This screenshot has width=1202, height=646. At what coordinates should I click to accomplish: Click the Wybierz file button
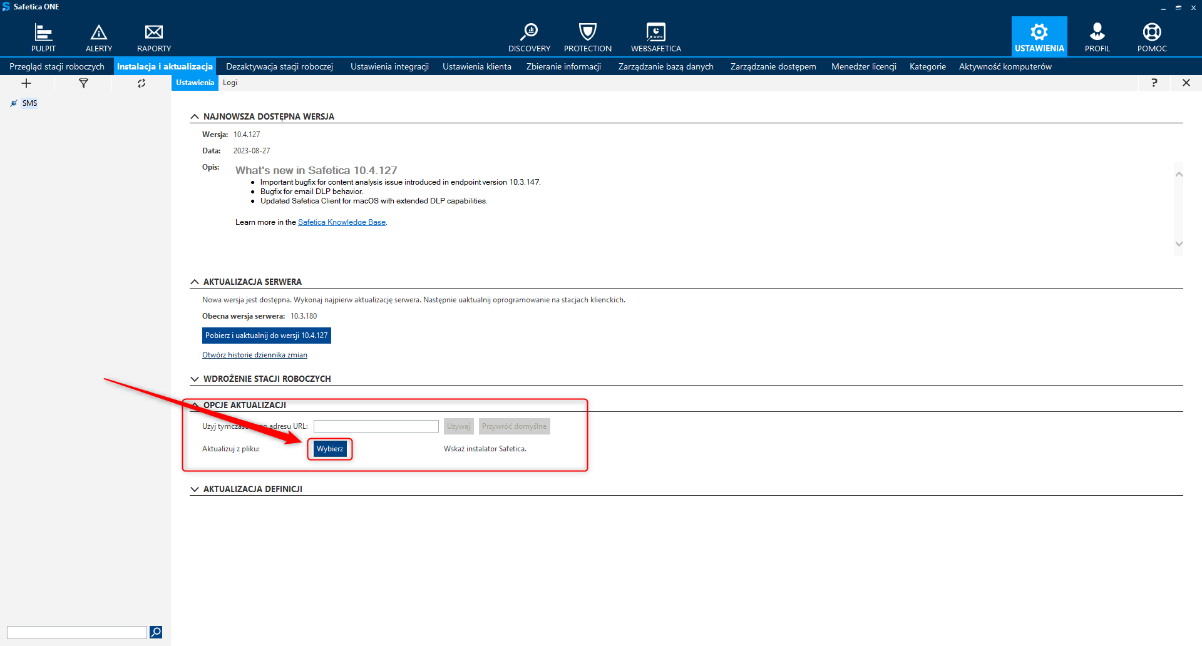330,449
